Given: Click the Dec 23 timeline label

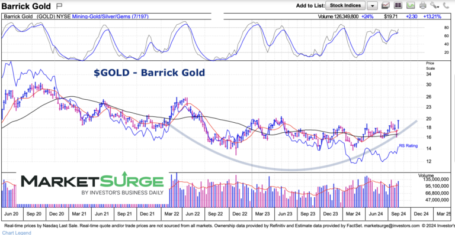Looking at the screenshot, I should click(x=331, y=214).
